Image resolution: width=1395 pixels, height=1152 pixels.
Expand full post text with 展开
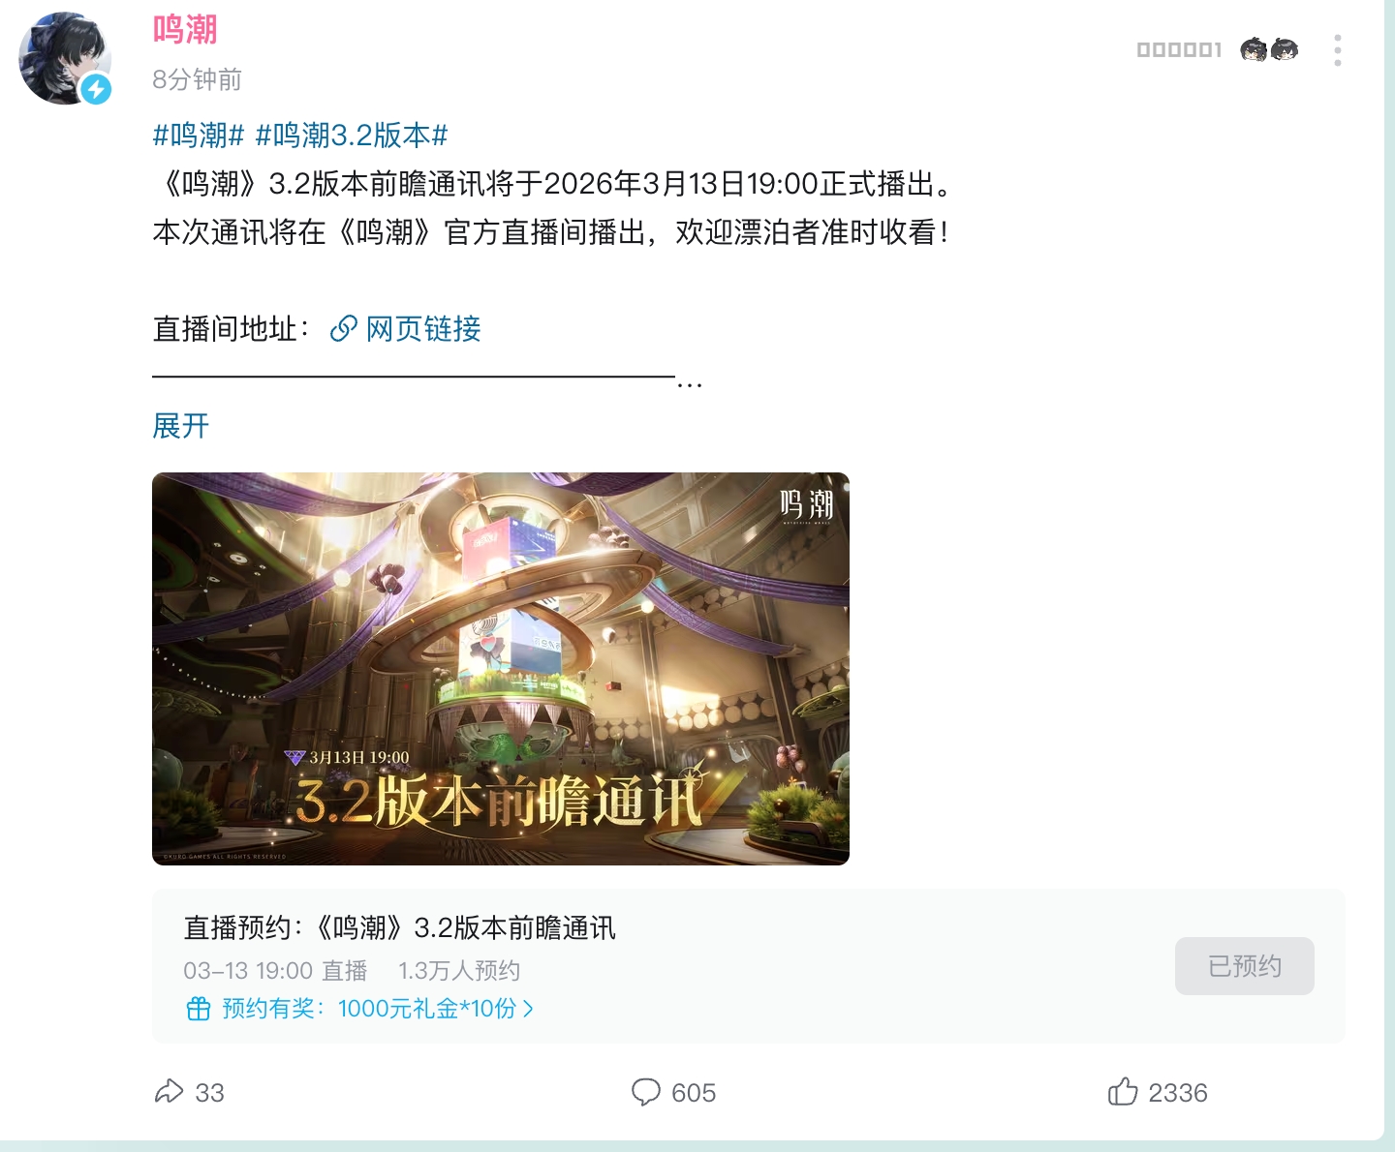click(181, 426)
